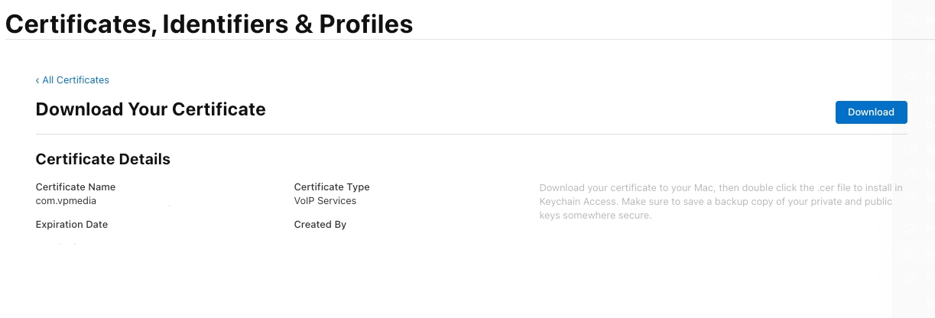Image resolution: width=935 pixels, height=318 pixels.
Task: Click "keys somewhere secure" instruction line
Action: tap(595, 216)
